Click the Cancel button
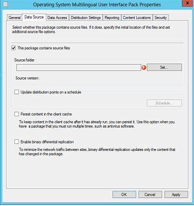 [x=150, y=194]
